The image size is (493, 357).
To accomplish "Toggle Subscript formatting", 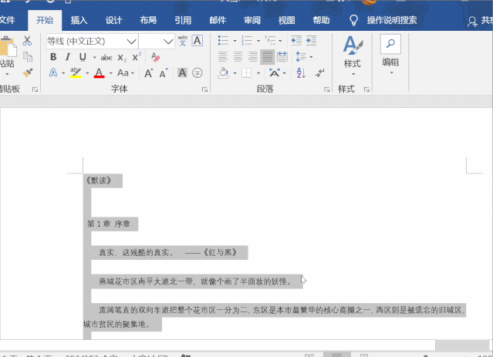I will tap(122, 58).
